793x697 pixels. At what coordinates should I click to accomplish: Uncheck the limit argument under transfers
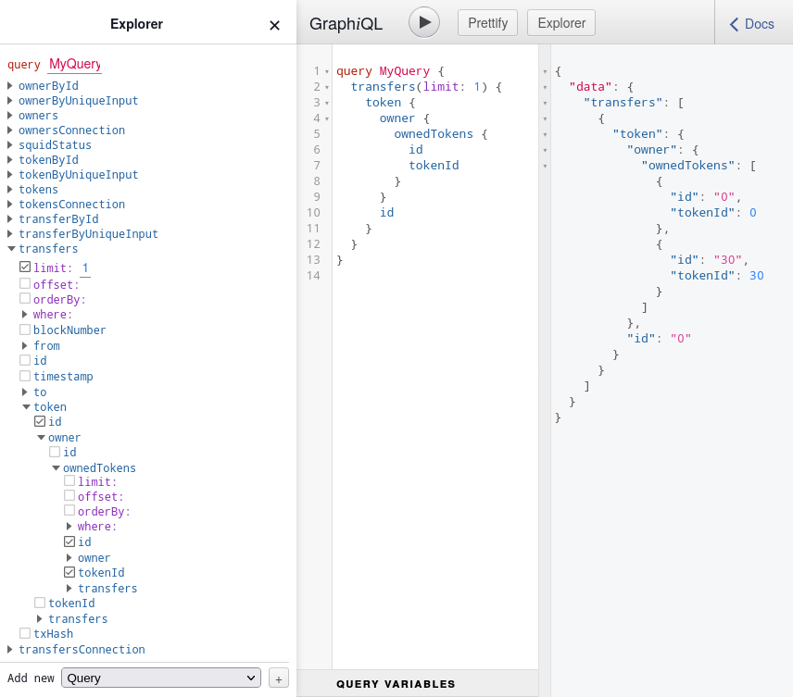pos(25,267)
